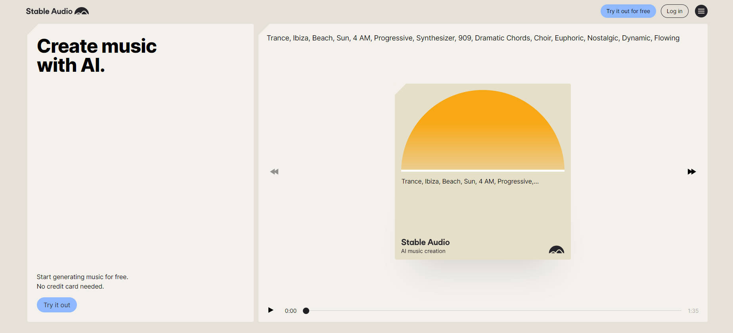
Task: Click the 1:35 track duration text
Action: [693, 311]
